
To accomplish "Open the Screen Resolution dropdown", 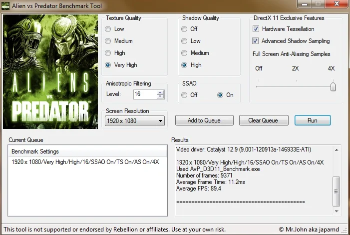I will click(135, 121).
